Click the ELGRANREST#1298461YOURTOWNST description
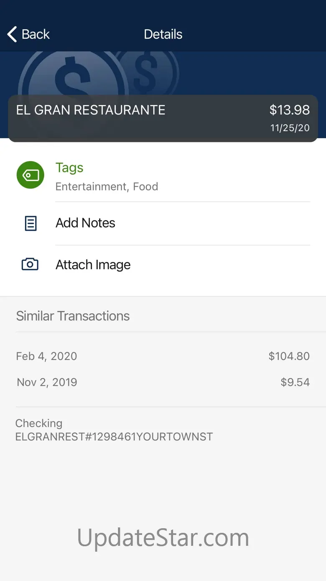Image resolution: width=326 pixels, height=581 pixels. point(114,436)
